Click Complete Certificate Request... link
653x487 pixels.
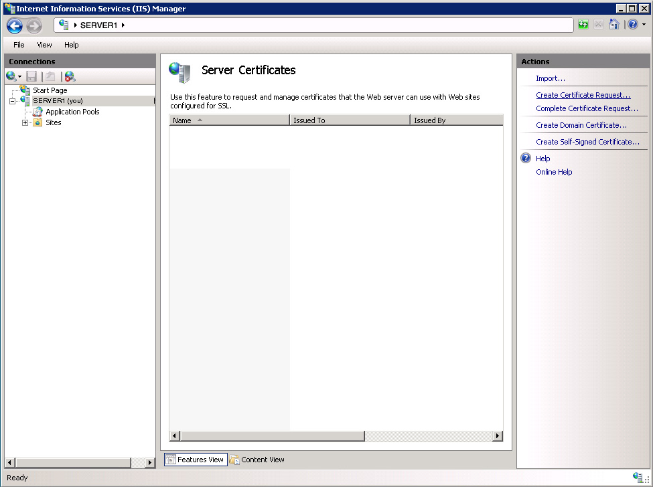point(587,108)
